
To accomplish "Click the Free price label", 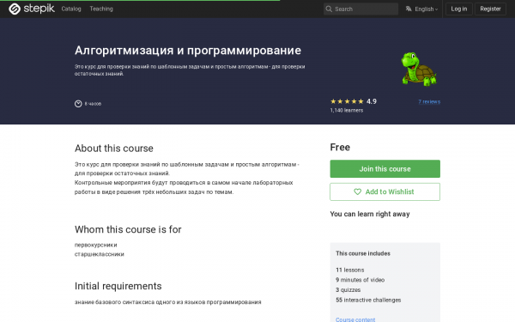I will click(x=340, y=147).
